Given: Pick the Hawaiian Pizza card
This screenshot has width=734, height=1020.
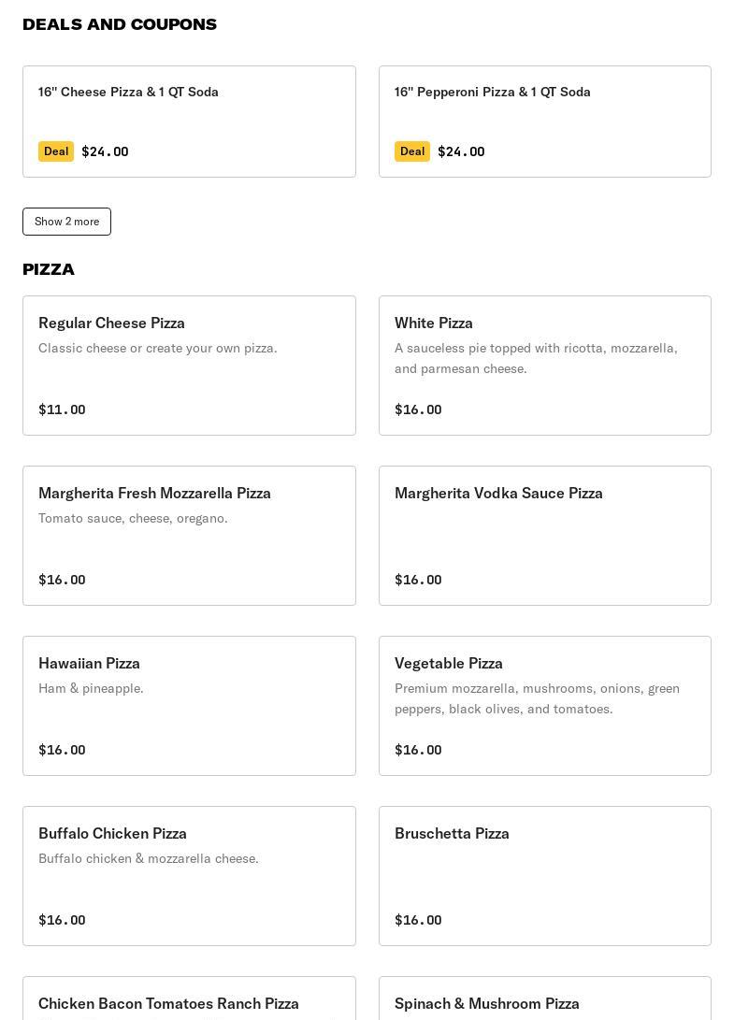Looking at the screenshot, I should (189, 705).
